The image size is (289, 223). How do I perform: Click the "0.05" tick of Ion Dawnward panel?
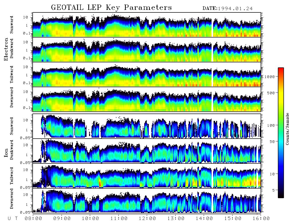[25, 212]
